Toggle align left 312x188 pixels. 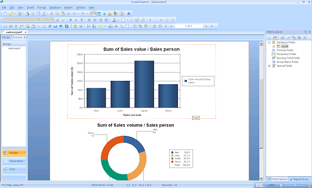pos(89,20)
